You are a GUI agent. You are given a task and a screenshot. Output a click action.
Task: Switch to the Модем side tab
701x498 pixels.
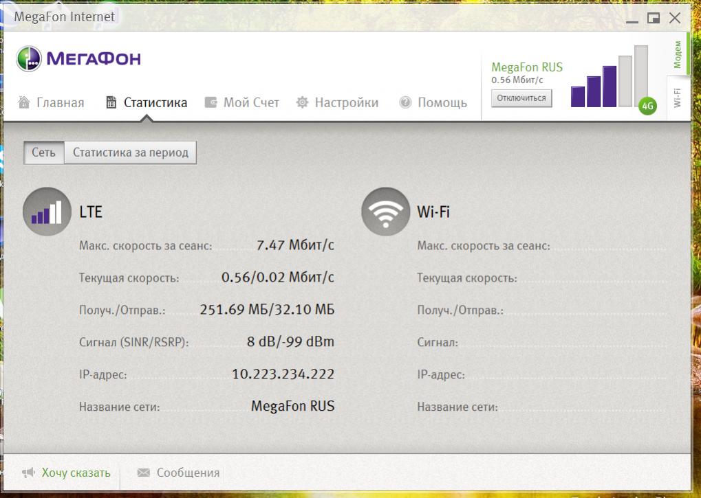pos(678,54)
